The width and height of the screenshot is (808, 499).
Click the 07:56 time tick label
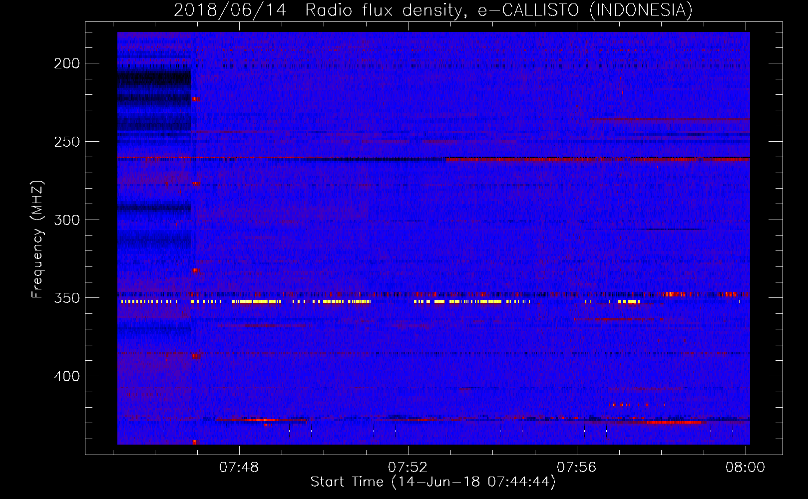[x=577, y=467]
